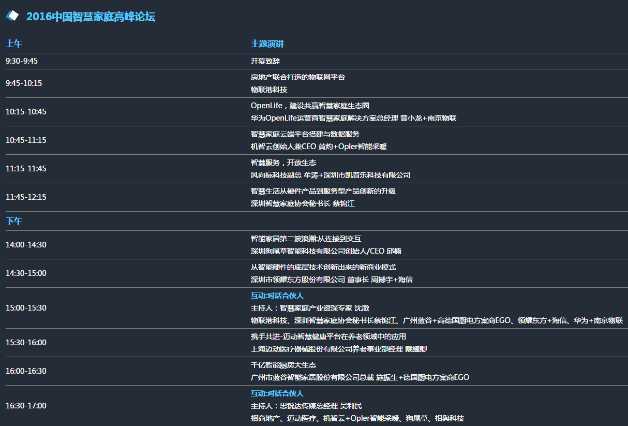Click the 主题演讲 column header
Image resolution: width=628 pixels, height=426 pixels.
267,43
